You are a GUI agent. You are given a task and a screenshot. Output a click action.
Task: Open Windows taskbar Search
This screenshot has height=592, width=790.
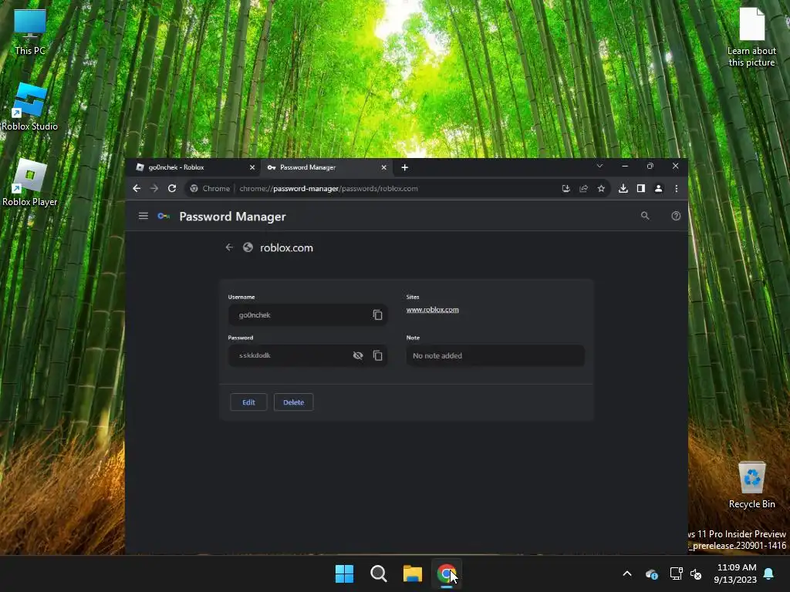(378, 573)
